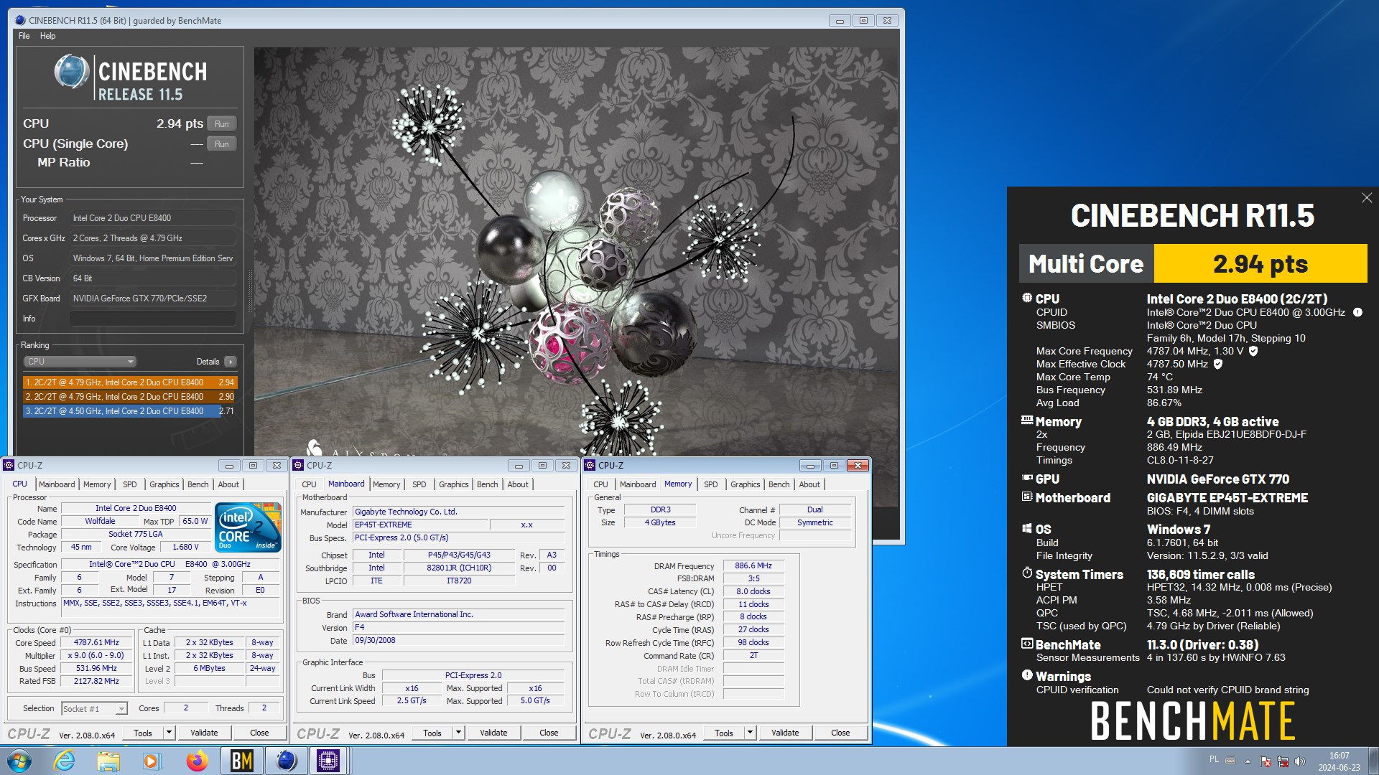Switch to Mainboard tab in left CPU-Z window
Image resolution: width=1379 pixels, height=775 pixels.
[57, 484]
